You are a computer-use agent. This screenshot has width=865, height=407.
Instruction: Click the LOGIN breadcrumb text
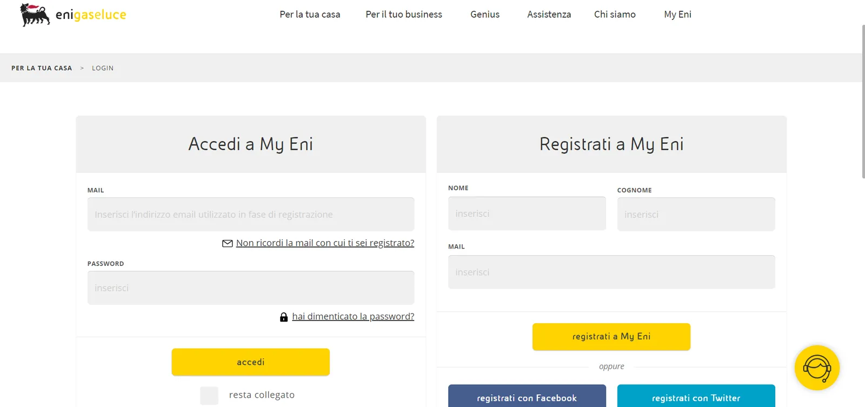tap(103, 68)
